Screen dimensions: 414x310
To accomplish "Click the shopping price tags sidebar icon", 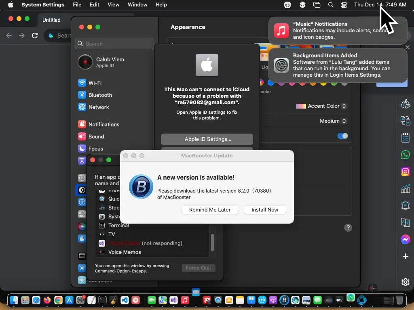I will pos(405,104).
